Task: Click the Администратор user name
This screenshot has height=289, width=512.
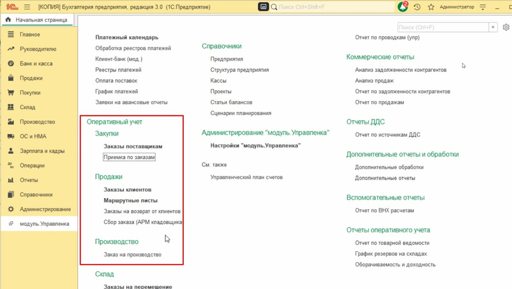Action: (457, 7)
